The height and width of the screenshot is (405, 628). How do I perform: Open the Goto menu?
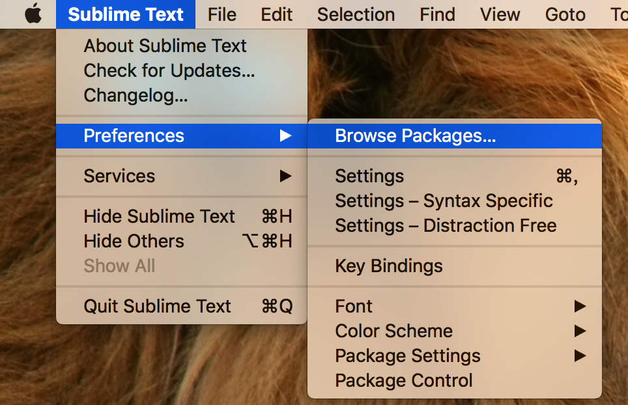click(x=565, y=14)
